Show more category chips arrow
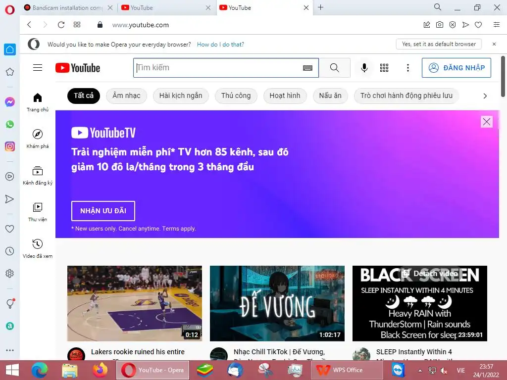This screenshot has width=507, height=380. click(x=485, y=96)
